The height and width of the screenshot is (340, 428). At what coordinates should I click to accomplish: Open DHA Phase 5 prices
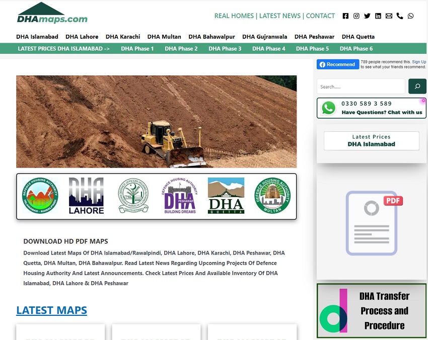coord(312,48)
